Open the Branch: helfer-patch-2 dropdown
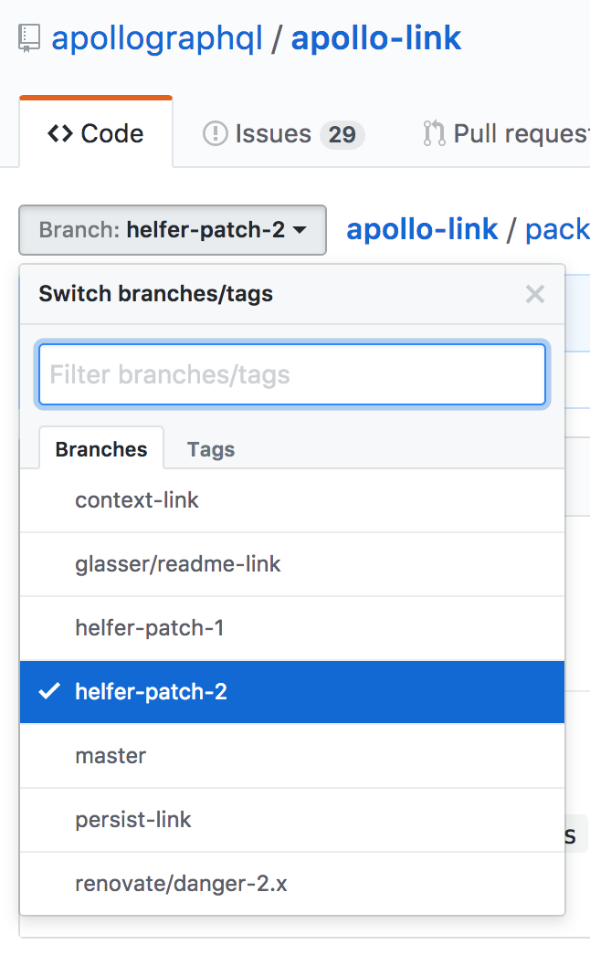This screenshot has height=955, width=590. click(x=172, y=230)
